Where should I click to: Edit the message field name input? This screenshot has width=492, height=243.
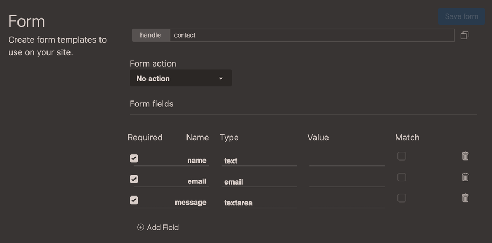pos(172,202)
